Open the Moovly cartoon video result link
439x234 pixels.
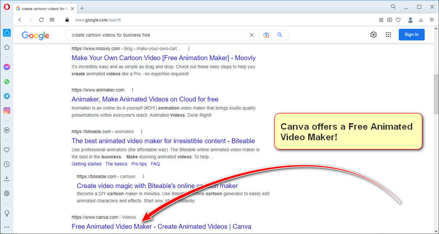coord(163,58)
